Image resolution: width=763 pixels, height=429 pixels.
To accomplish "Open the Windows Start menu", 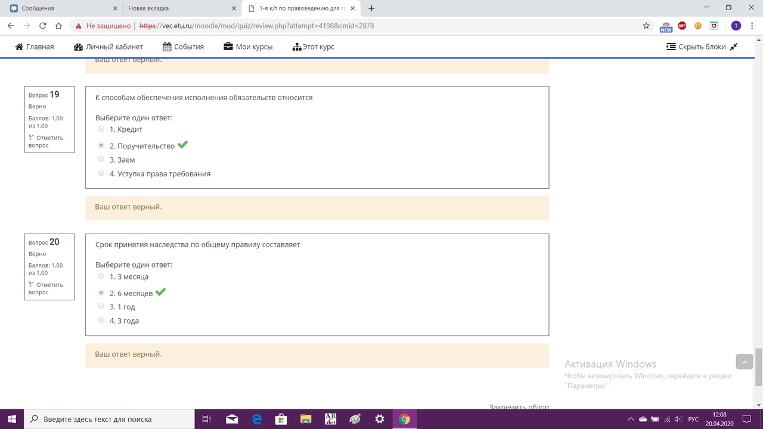I will [12, 419].
